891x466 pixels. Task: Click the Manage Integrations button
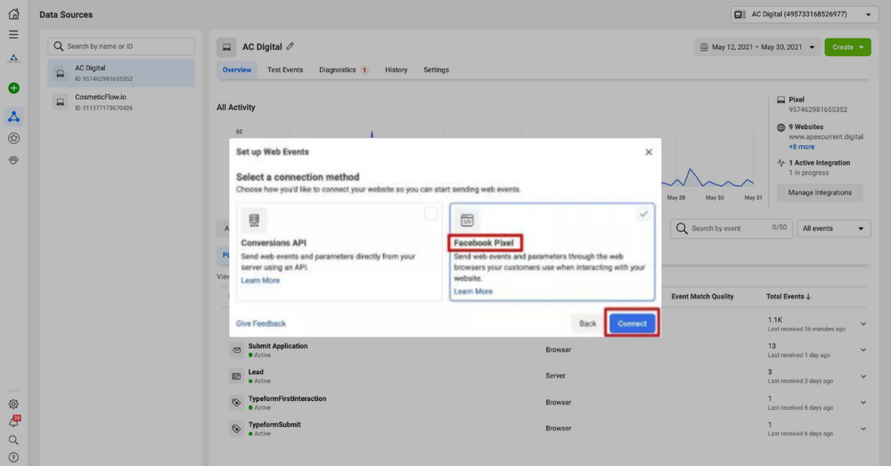tap(820, 192)
